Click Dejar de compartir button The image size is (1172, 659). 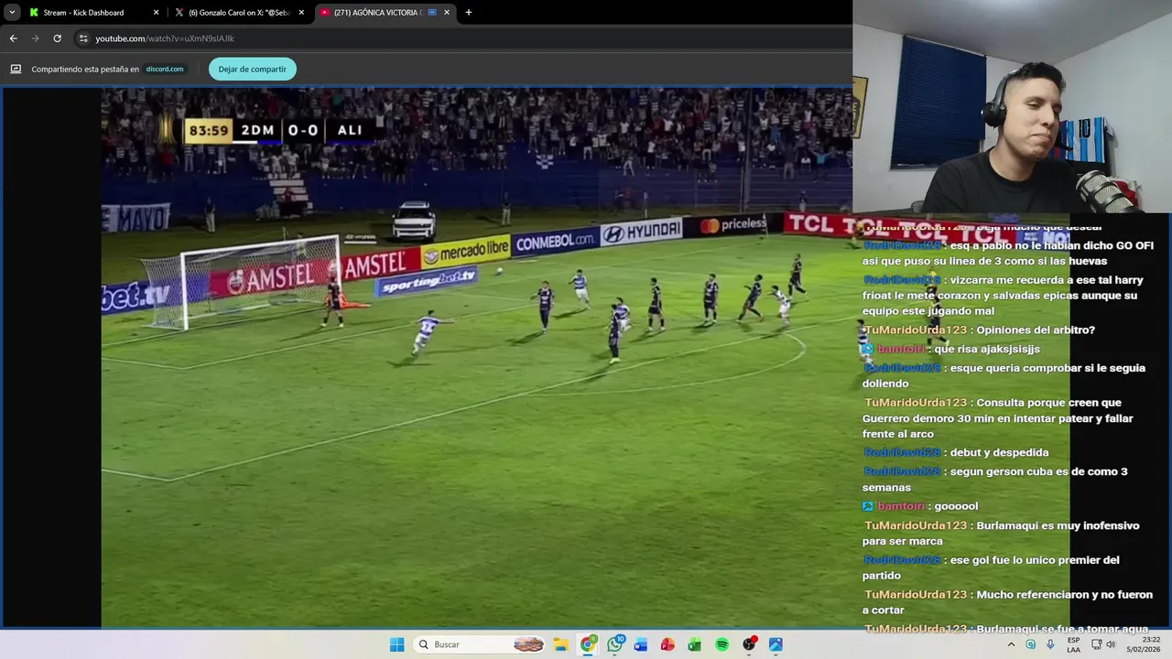pyautogui.click(x=252, y=69)
